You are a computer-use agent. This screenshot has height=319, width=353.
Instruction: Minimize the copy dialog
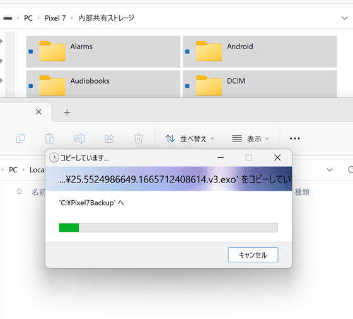click(x=221, y=158)
